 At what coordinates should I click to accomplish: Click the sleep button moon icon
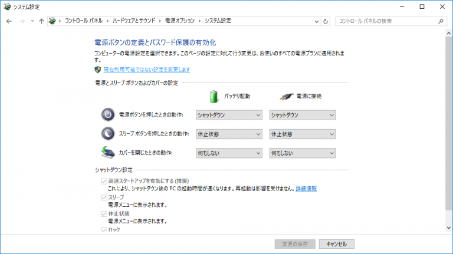coord(108,134)
